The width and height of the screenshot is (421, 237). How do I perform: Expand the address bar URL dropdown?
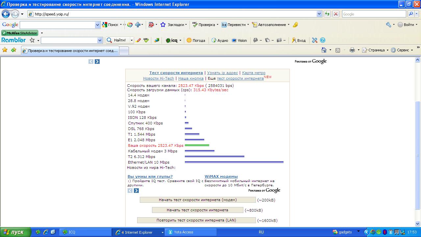point(319,14)
